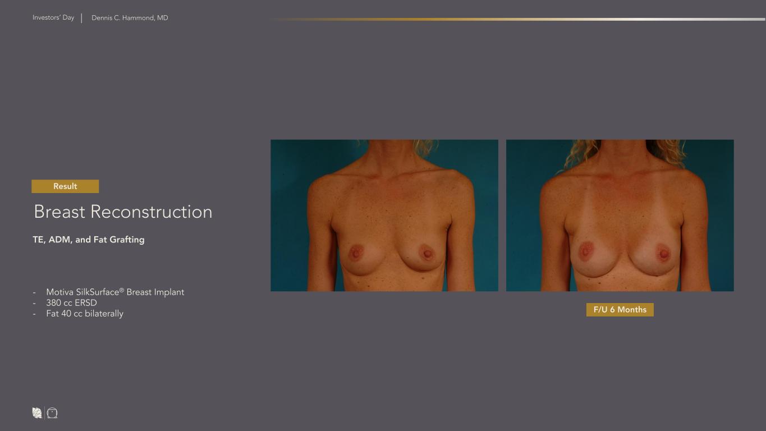Click the gold 'Result' label badge
Screen dimensions: 766x431
coord(65,186)
